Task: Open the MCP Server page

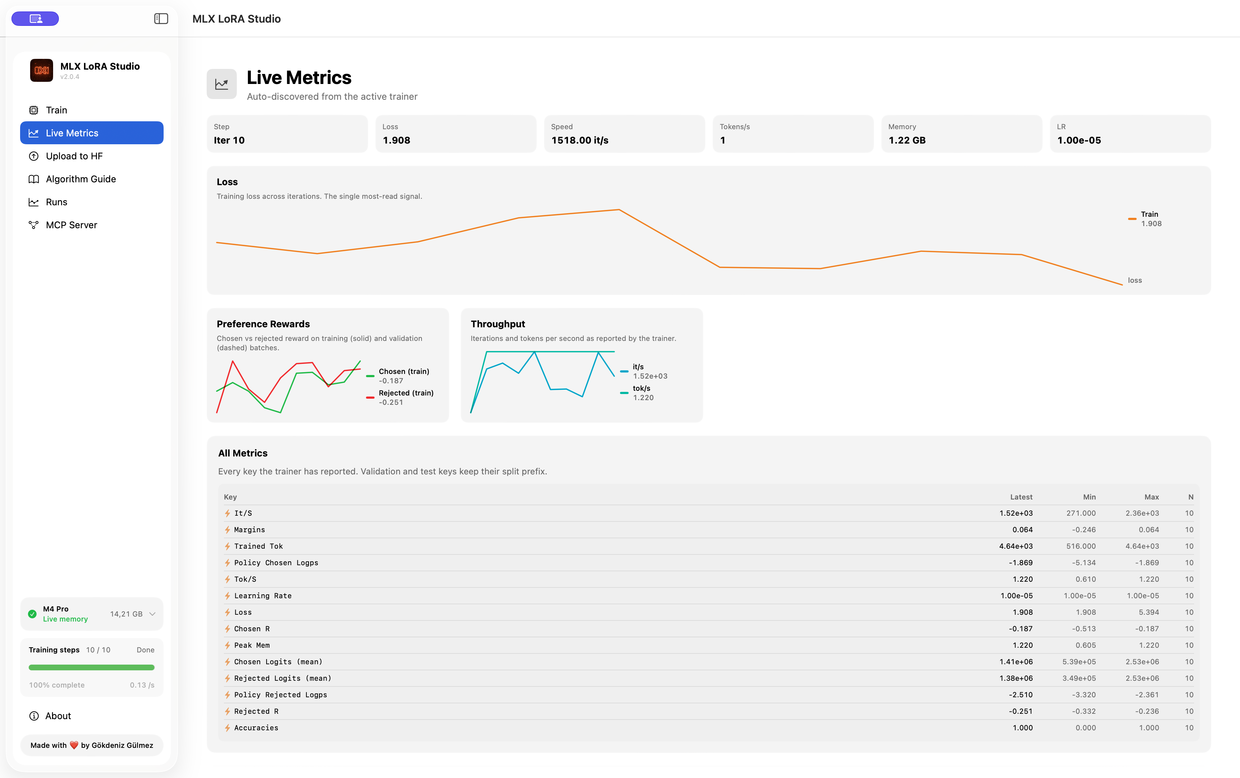Action: 91,225
